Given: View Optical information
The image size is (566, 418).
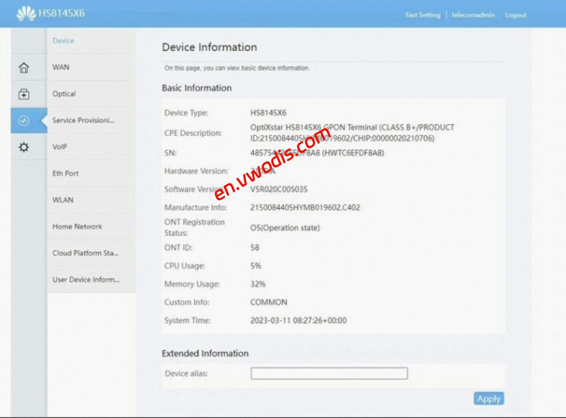Looking at the screenshot, I should (x=64, y=94).
